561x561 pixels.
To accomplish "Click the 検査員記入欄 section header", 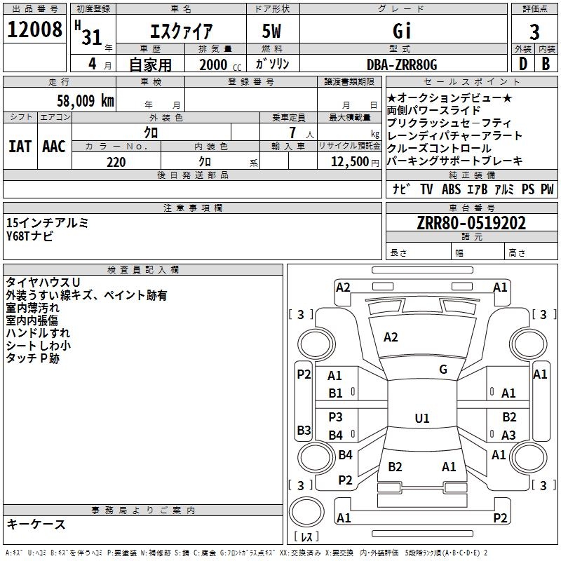I will 143,270.
